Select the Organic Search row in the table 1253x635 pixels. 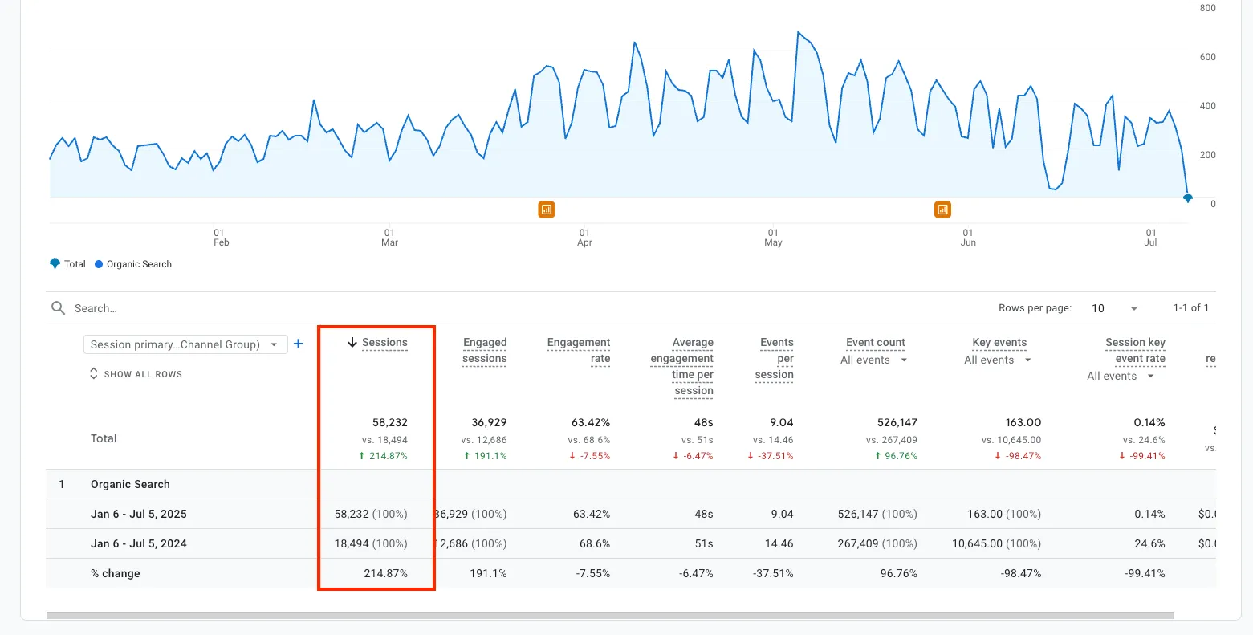click(130, 484)
